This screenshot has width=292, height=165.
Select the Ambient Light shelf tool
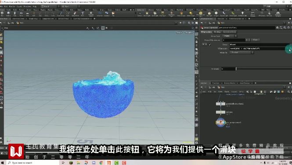pos(242,14)
